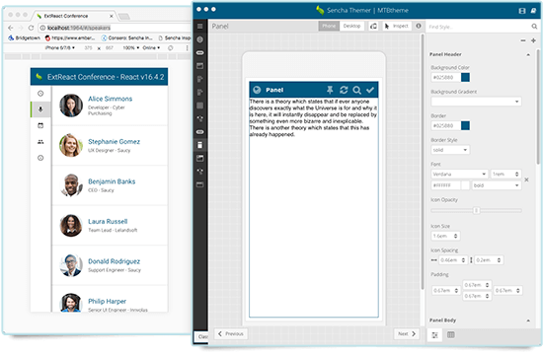Screen dimensions: 543x357
Task: Click the Background Color hex input field
Action: click(x=445, y=77)
